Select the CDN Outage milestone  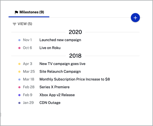[50, 103]
